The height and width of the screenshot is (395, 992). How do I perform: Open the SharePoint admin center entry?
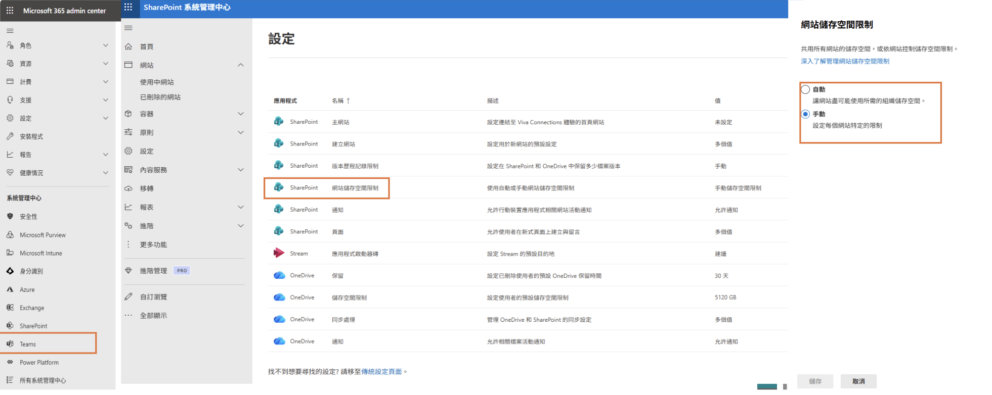click(x=33, y=326)
